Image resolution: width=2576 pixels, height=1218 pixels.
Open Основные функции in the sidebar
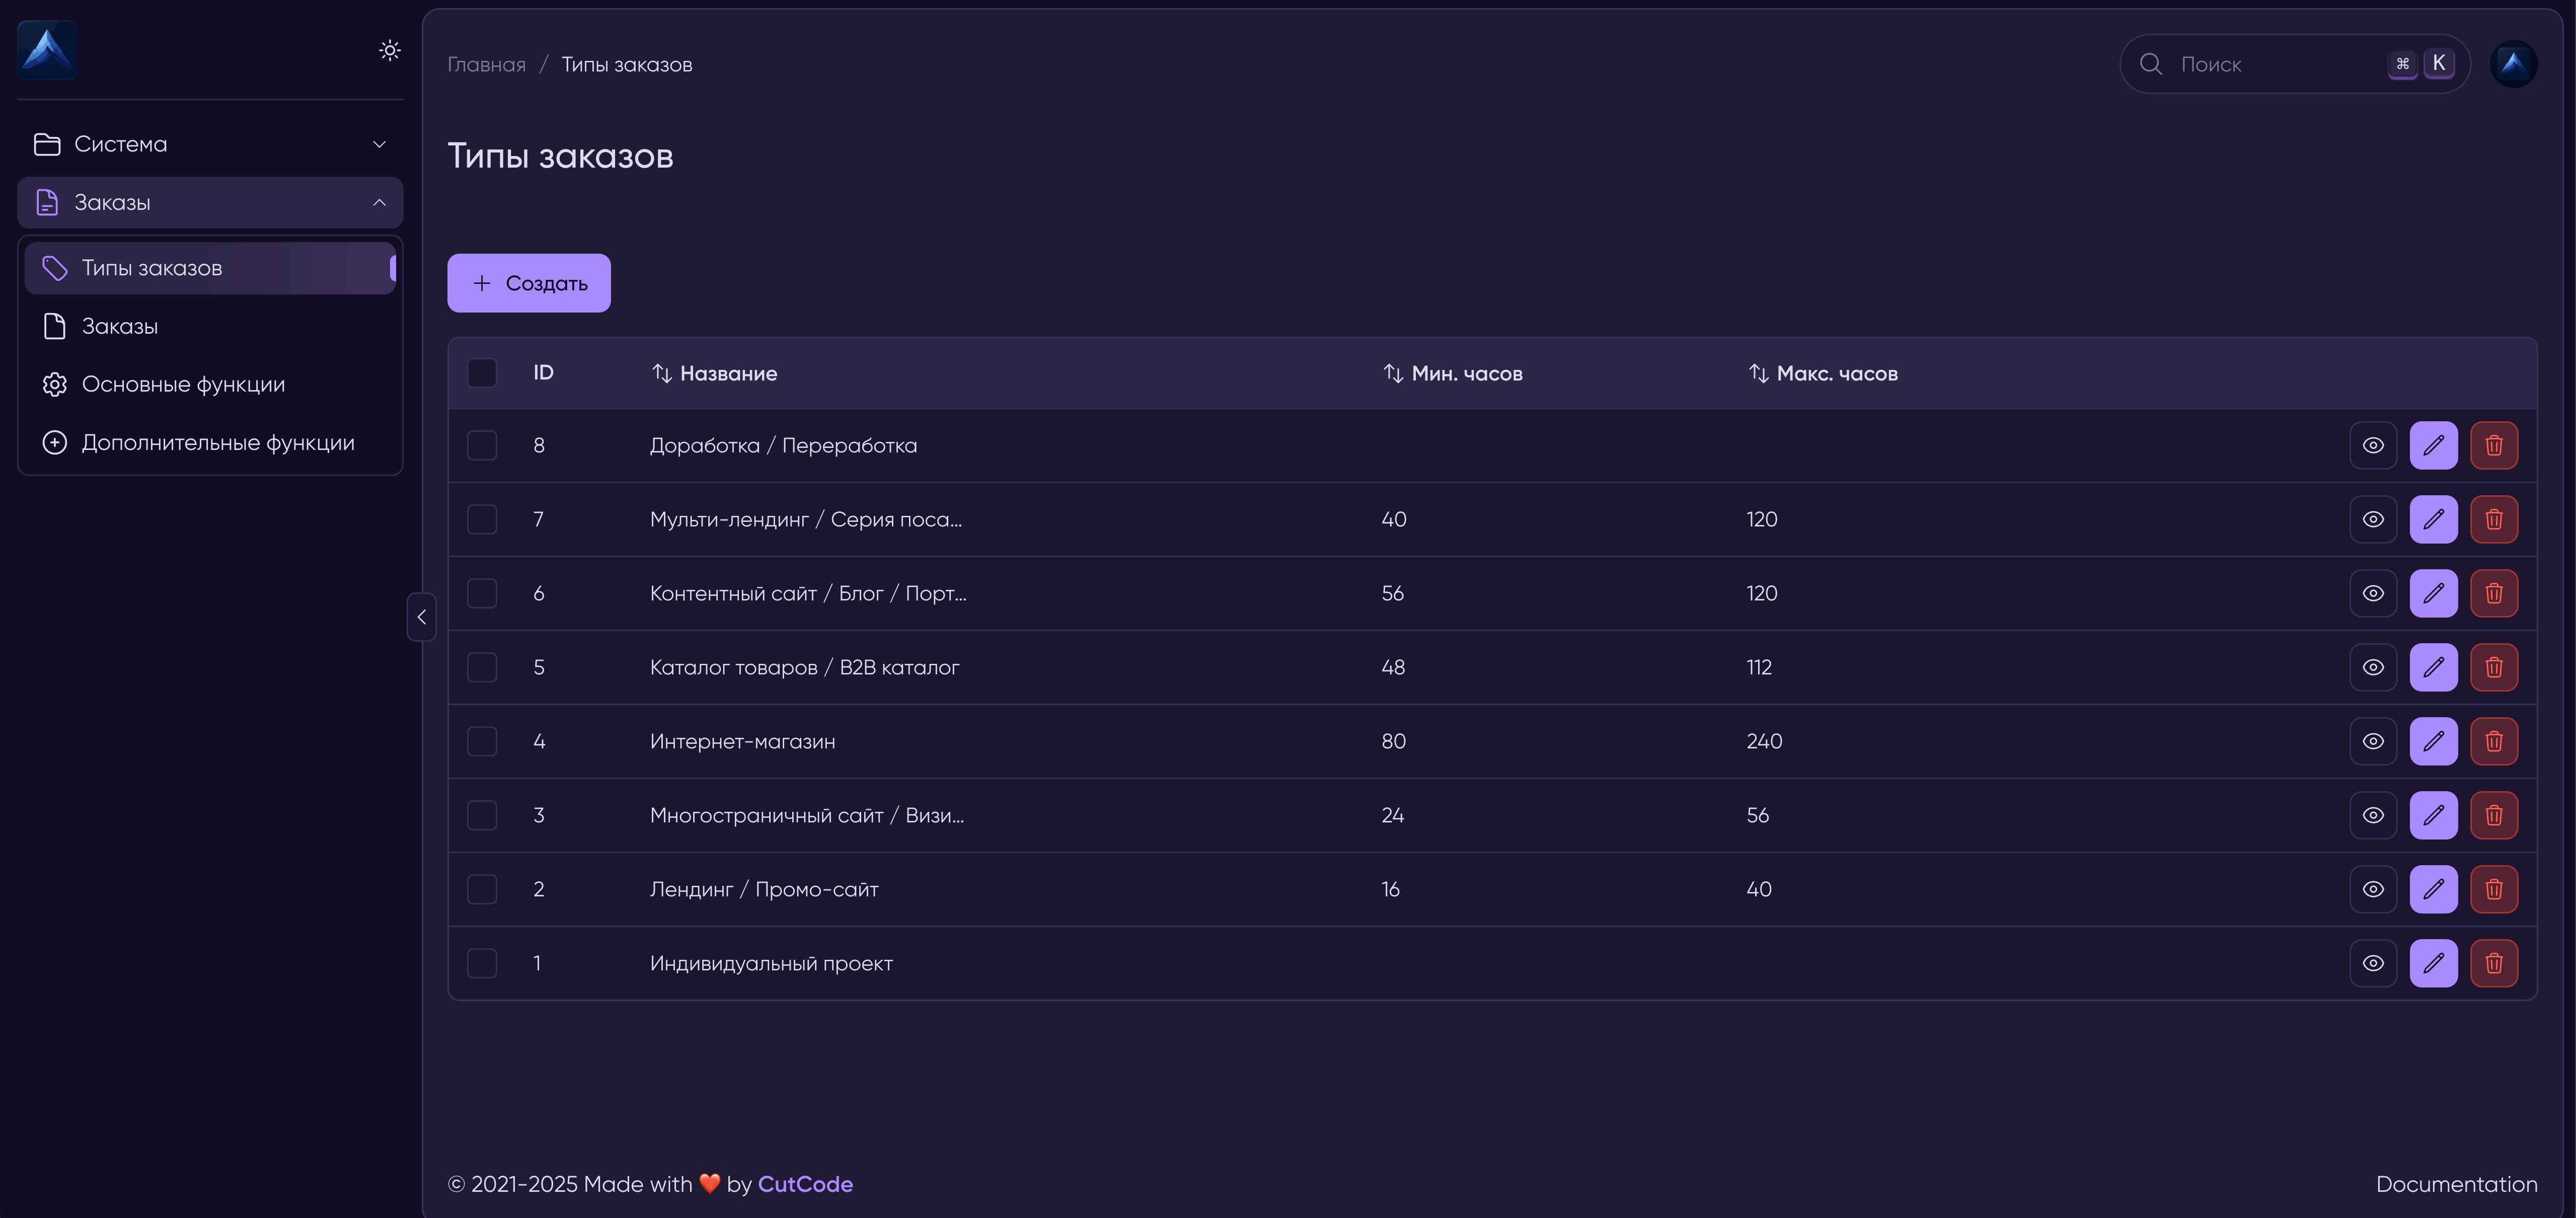pos(183,384)
